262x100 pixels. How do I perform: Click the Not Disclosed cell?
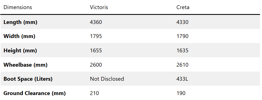107,79
